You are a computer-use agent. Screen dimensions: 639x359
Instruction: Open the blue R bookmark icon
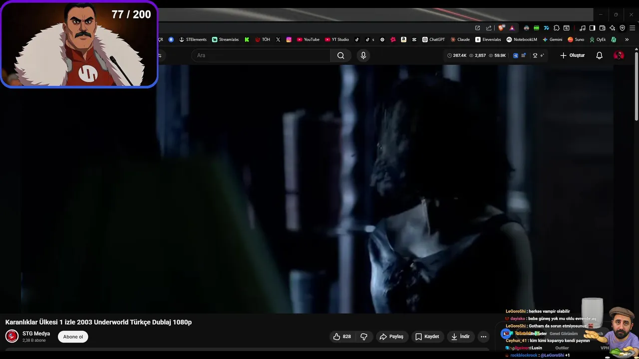[x=171, y=39]
